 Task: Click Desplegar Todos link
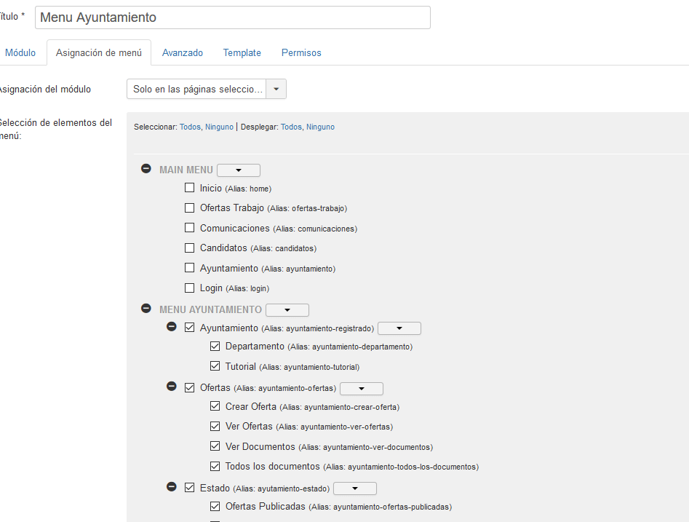(x=291, y=127)
